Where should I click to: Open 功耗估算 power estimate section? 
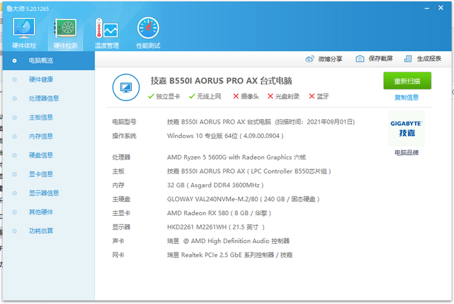41,230
